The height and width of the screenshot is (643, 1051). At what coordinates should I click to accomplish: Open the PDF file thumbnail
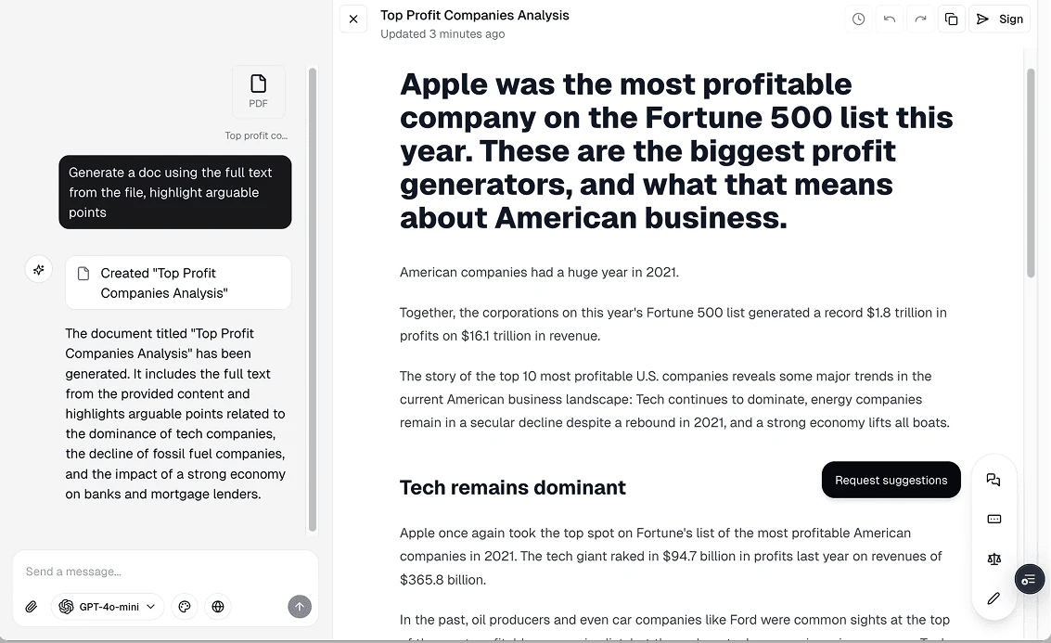click(x=258, y=91)
